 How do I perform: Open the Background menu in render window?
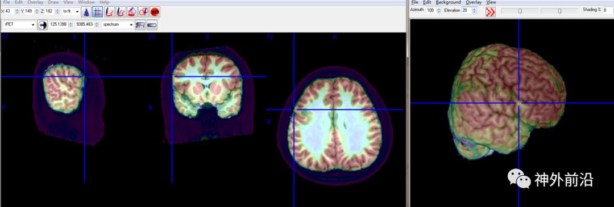click(x=449, y=2)
